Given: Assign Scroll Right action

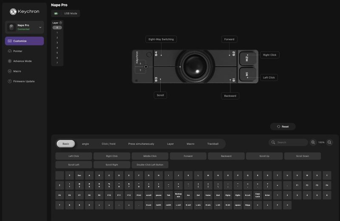Looking at the screenshot, I should 112,165.
